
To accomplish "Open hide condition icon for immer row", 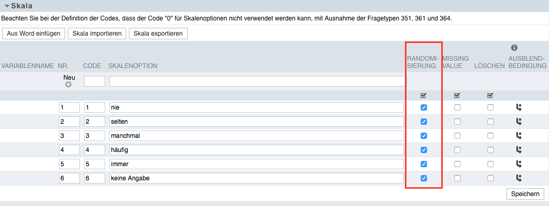I will pyautogui.click(x=519, y=164).
